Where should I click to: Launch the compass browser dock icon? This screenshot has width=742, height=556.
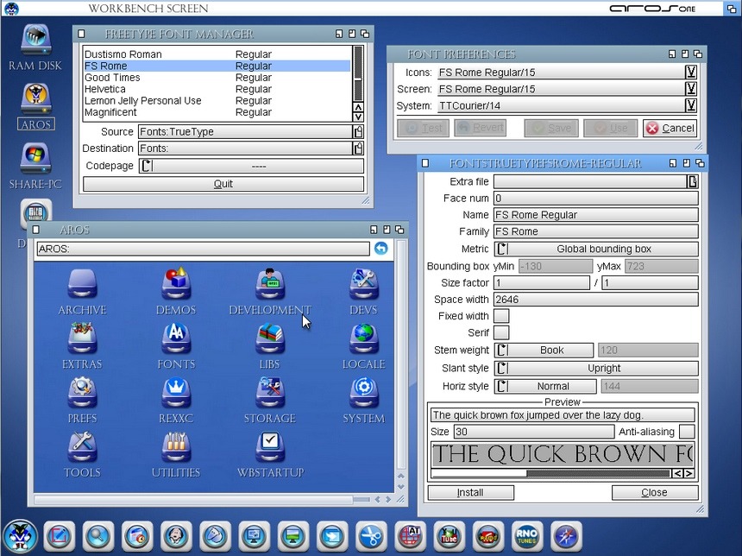566,537
